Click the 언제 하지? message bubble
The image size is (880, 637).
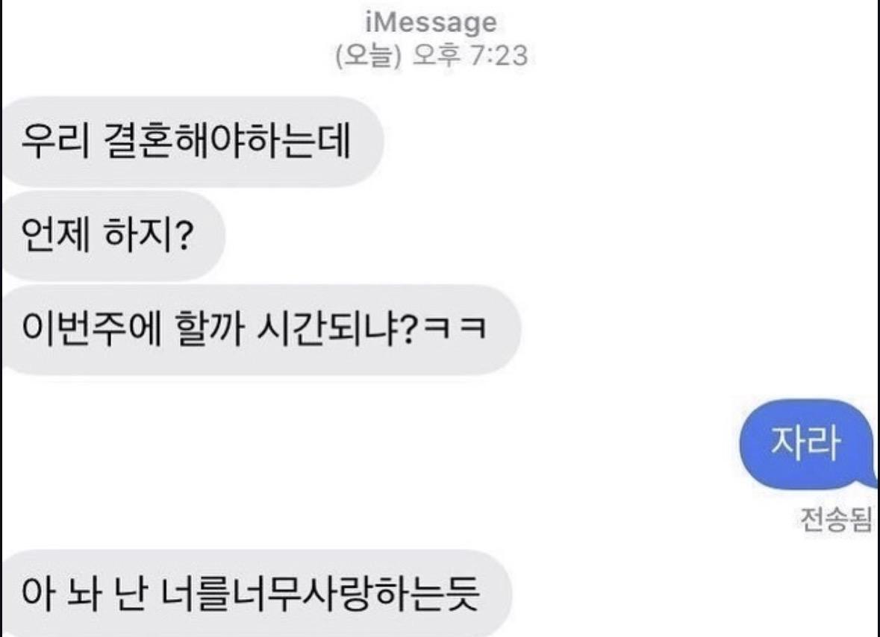112,235
